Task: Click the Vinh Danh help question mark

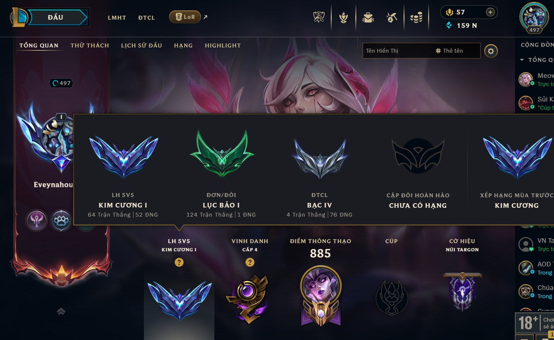Action: click(x=250, y=262)
